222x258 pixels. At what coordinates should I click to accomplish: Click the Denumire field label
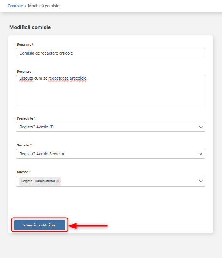coord(25,45)
